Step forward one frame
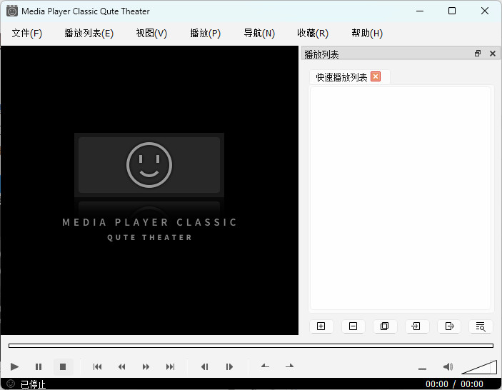Viewport: 502px width, 390px height. (229, 366)
